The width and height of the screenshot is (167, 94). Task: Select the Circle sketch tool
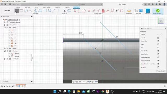click(26, 11)
